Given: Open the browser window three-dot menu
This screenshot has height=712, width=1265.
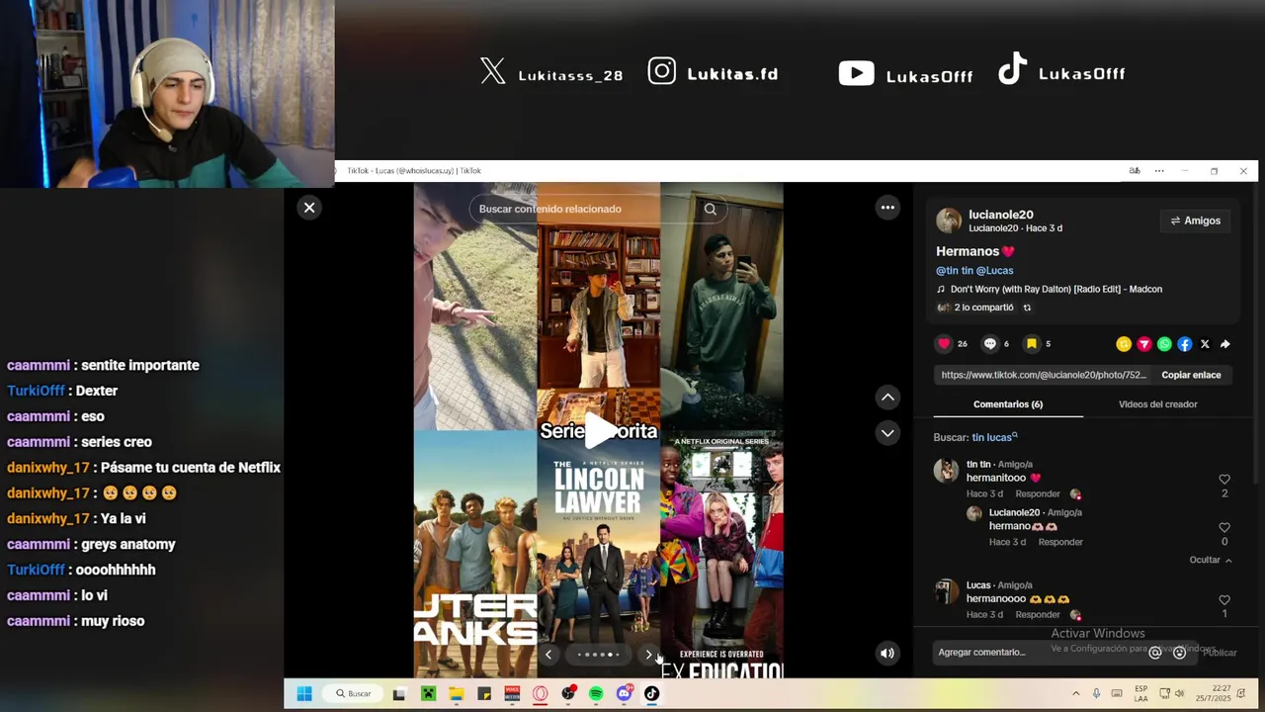Looking at the screenshot, I should tap(1159, 171).
